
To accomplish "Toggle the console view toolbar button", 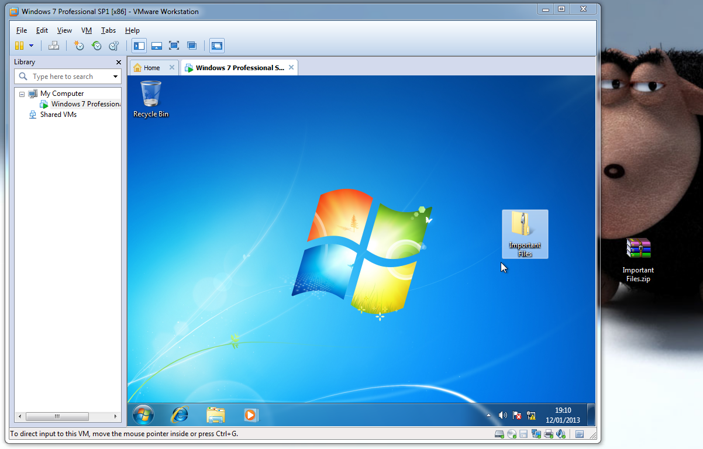I will point(217,46).
